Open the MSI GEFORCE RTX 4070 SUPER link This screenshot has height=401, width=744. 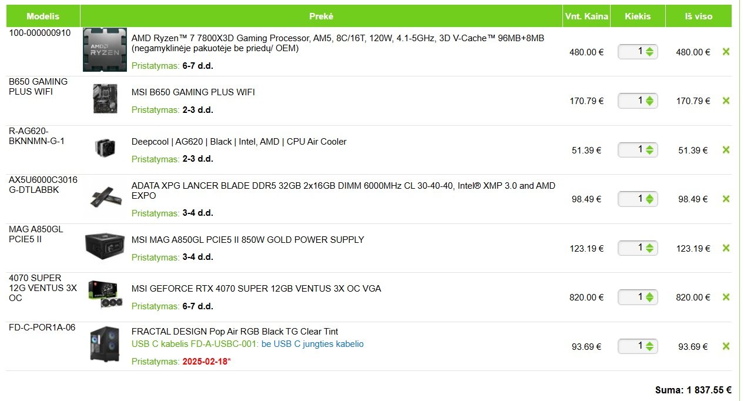coord(256,289)
